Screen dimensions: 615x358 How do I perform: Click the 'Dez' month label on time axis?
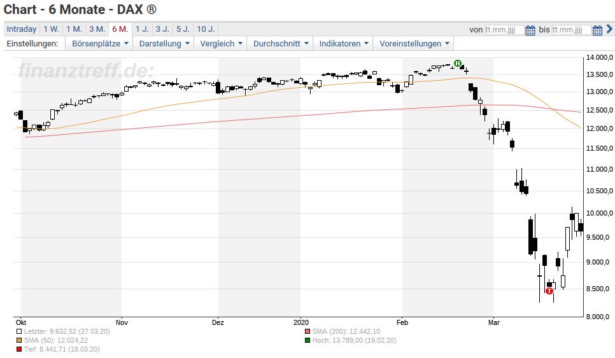218,322
